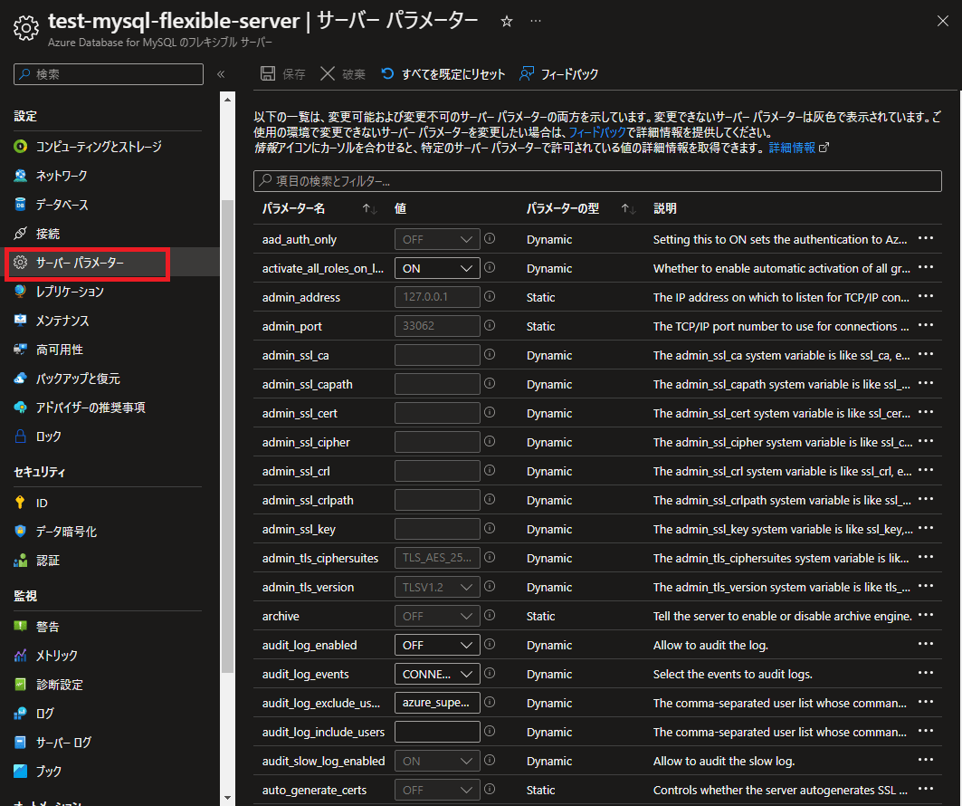Viewport: 962px width, 806px height.
Task: Click the ログ sidebar icon
Action: pyautogui.click(x=20, y=713)
